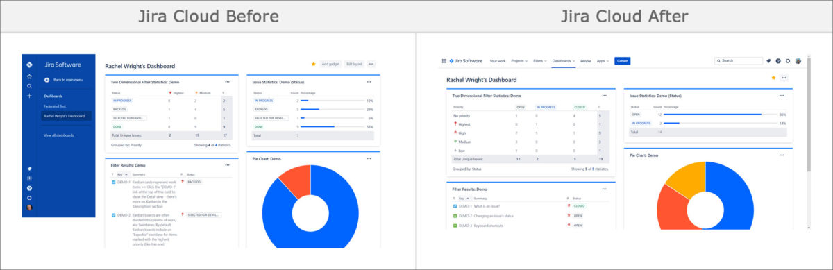Viewport: 833px width, 270px height.
Task: Open search icon in Before sidebar
Action: click(29, 86)
